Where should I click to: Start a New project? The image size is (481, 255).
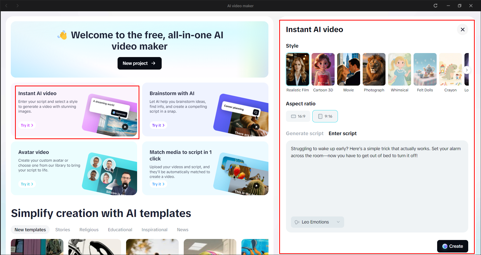[x=139, y=63]
